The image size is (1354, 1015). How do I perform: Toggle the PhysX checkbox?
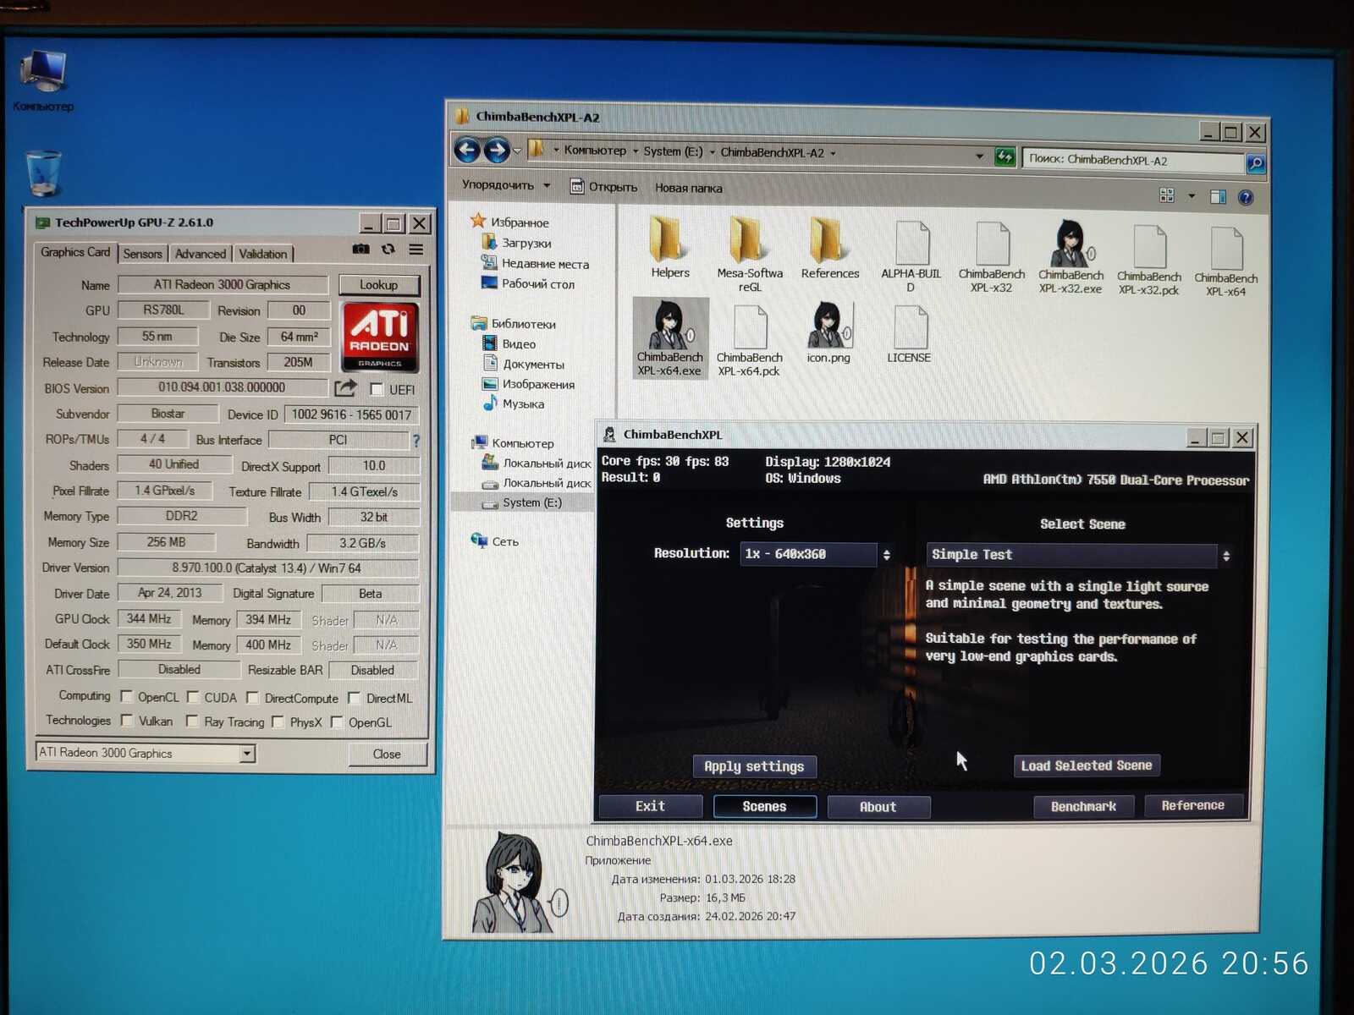point(278,721)
